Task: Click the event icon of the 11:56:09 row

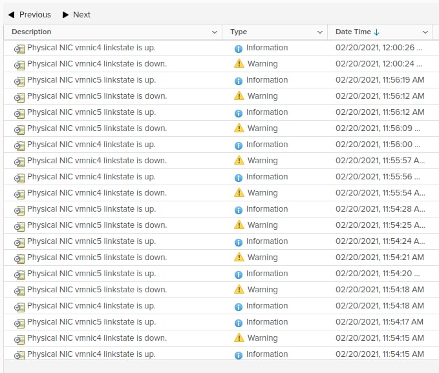Action: coord(19,130)
